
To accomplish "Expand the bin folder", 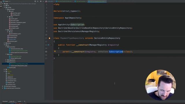I will click(x=5, y=5).
